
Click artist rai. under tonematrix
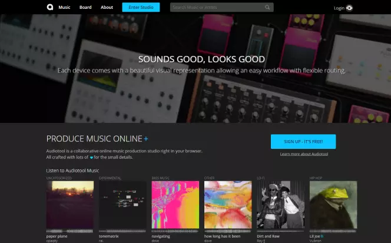101,241
